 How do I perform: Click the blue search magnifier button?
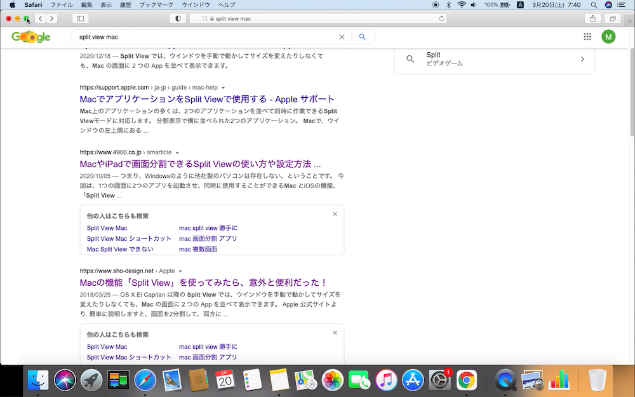(362, 37)
